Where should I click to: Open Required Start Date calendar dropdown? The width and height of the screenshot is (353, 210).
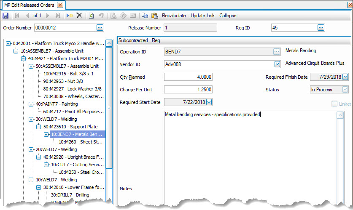(209, 102)
